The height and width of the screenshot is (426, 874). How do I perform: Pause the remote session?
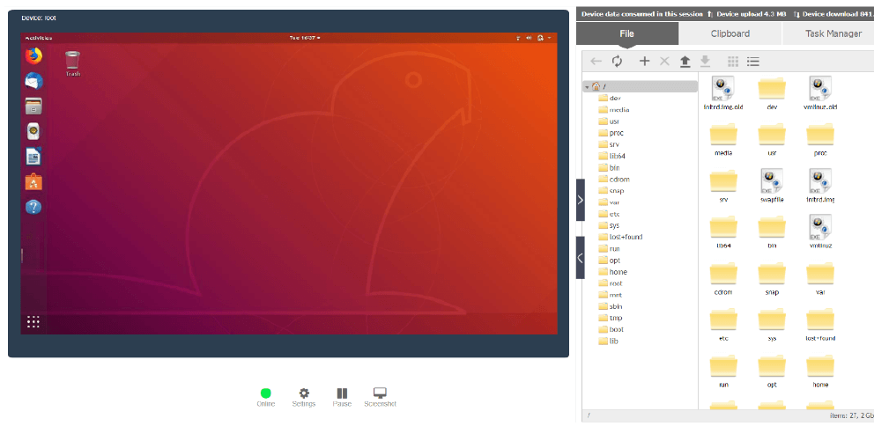pyautogui.click(x=342, y=397)
